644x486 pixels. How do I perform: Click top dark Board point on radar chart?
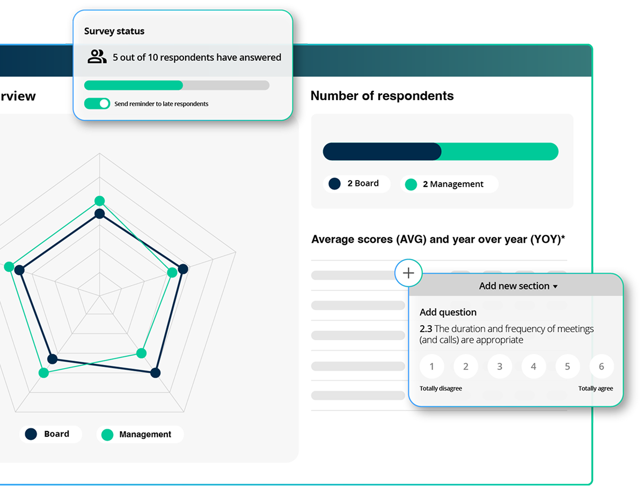[x=99, y=214]
